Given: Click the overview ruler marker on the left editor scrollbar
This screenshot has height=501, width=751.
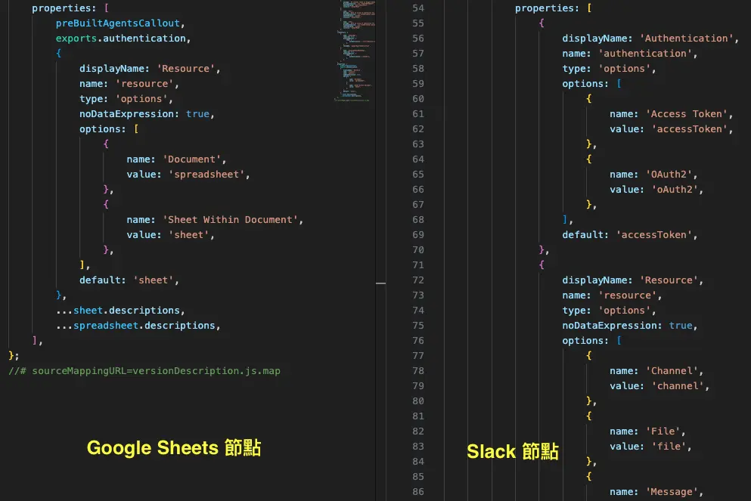Looking at the screenshot, I should 380,283.
